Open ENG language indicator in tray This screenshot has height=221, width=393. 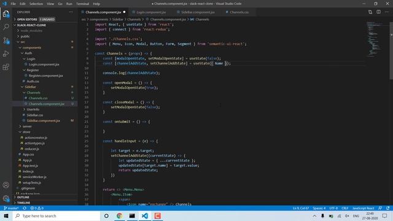pos(356,215)
